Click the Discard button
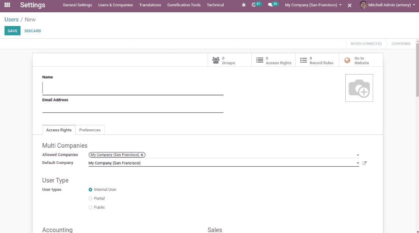 [33, 31]
